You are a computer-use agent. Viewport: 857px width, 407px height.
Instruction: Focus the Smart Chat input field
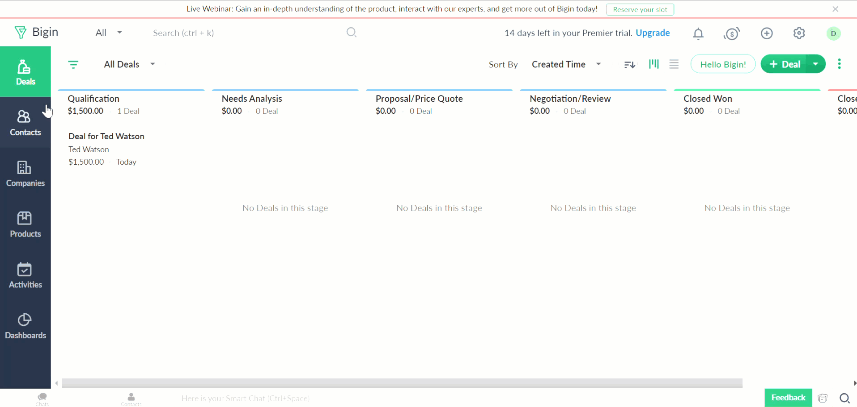point(246,398)
